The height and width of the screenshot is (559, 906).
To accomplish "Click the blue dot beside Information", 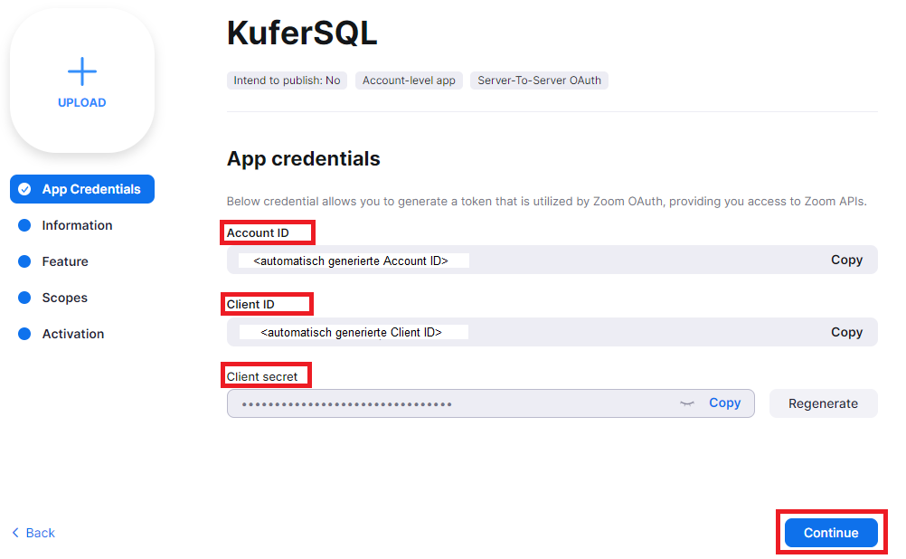I will tap(24, 225).
